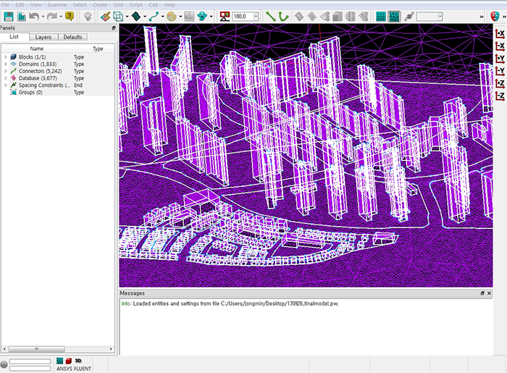Click the gray octagon stop button
The height and width of the screenshot is (373, 507).
tap(4, 364)
